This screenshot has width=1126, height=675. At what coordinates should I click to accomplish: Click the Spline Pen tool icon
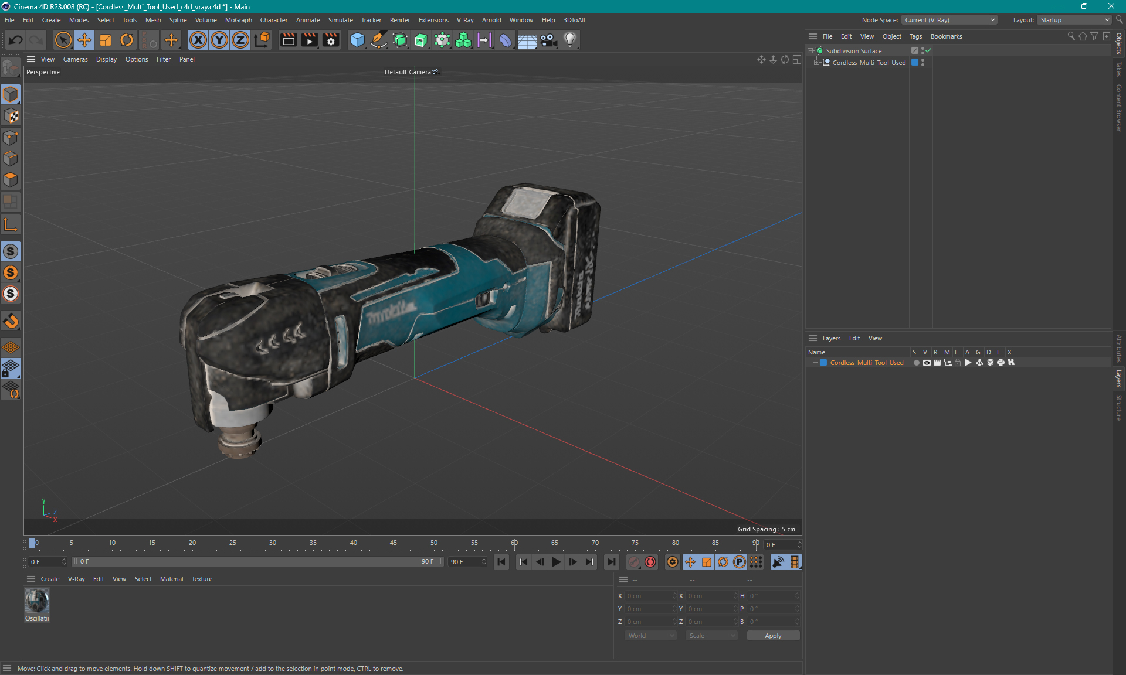(379, 40)
